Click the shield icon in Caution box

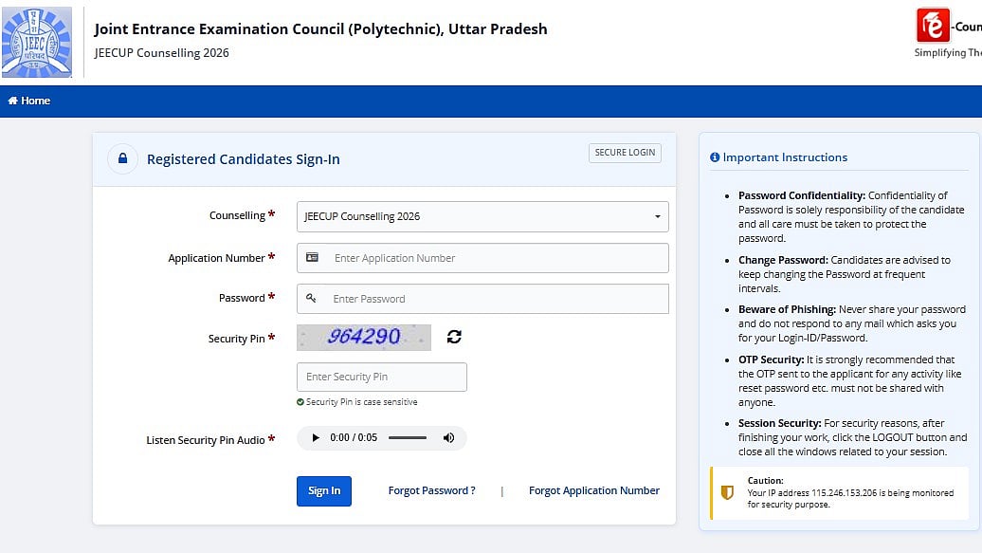pyautogui.click(x=727, y=492)
